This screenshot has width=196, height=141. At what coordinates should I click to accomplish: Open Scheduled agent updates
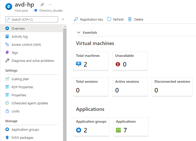31,103
